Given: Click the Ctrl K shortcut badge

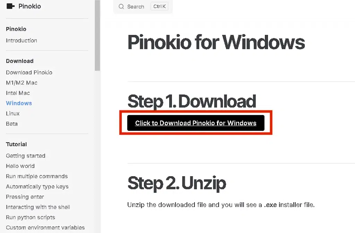Looking at the screenshot, I should 159,7.
